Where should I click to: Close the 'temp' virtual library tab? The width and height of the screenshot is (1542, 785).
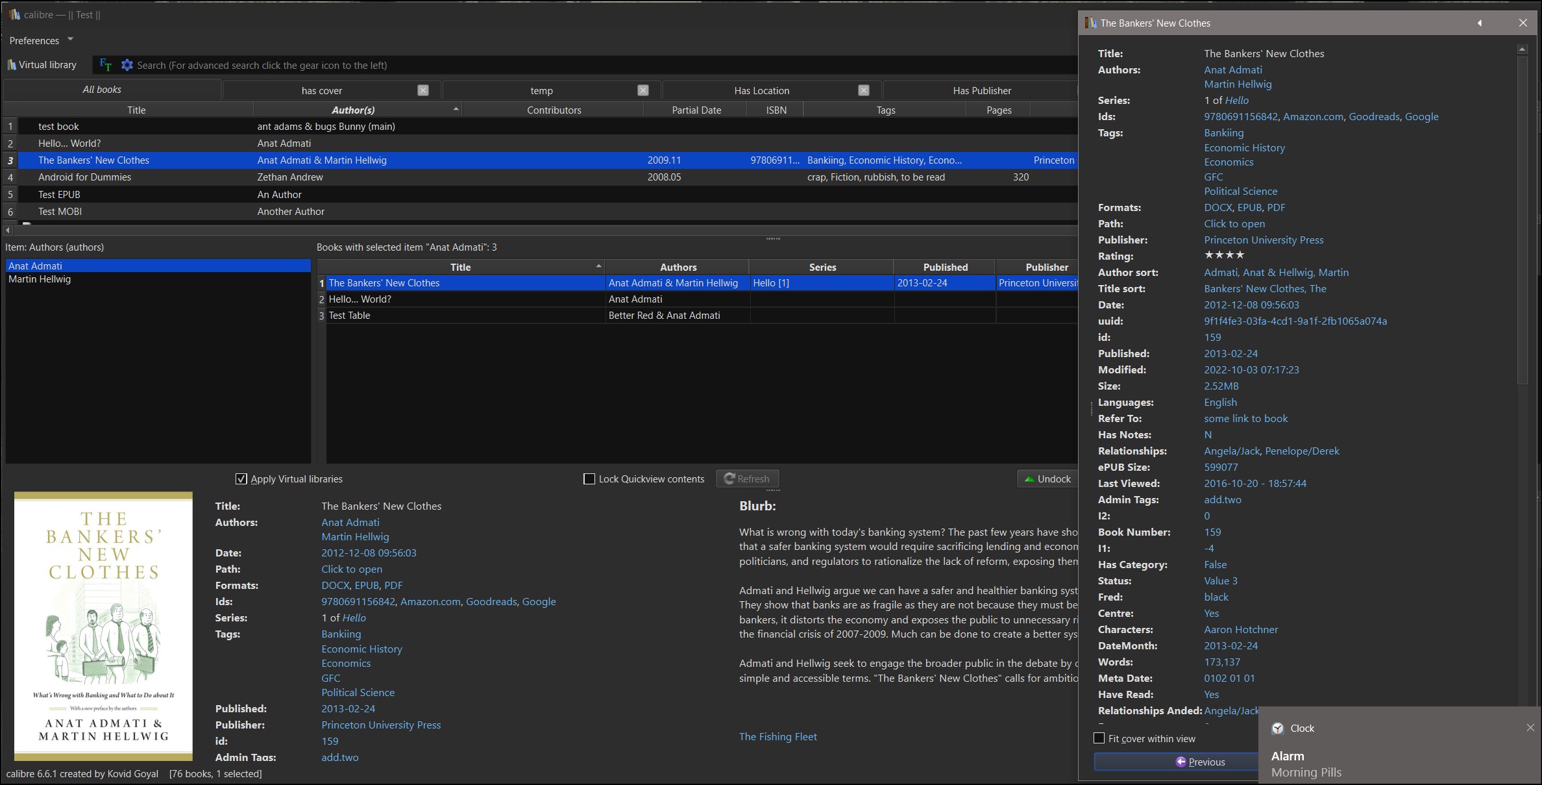(x=643, y=90)
